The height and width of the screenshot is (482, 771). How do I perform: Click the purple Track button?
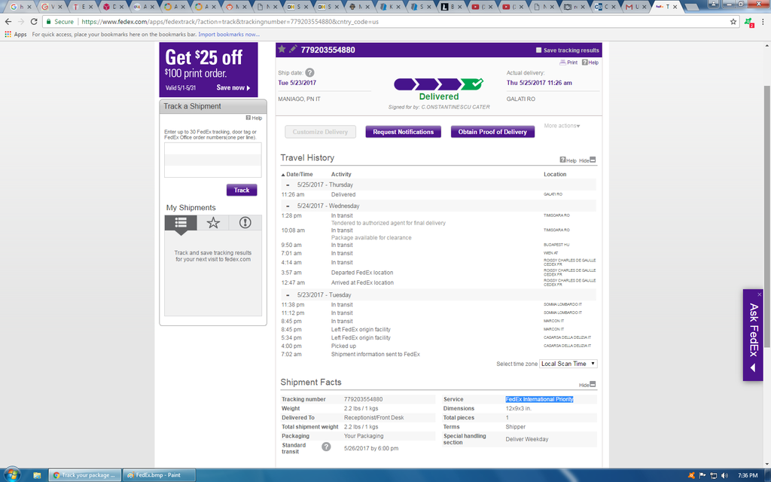click(x=242, y=191)
